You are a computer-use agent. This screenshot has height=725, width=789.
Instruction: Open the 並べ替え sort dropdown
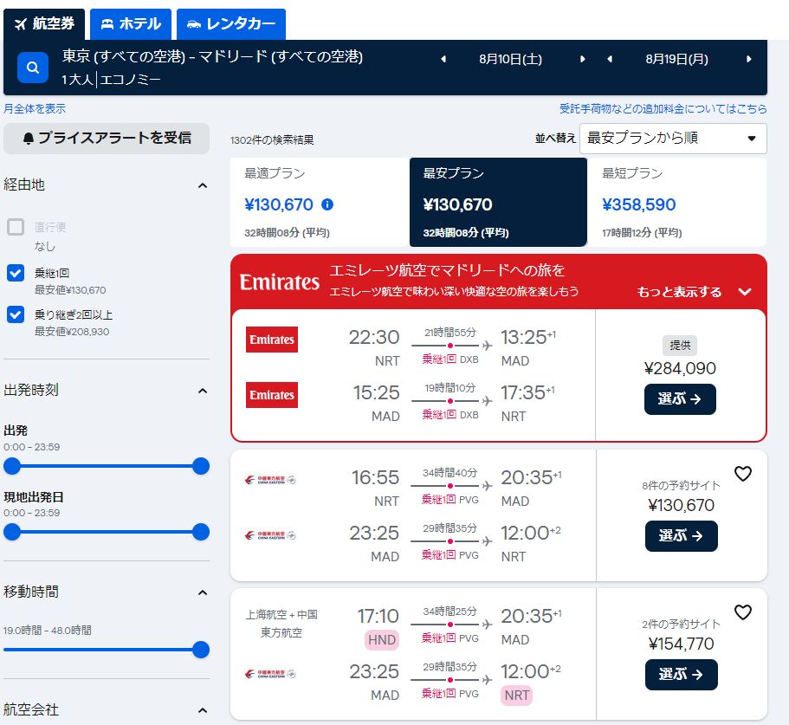tap(673, 139)
